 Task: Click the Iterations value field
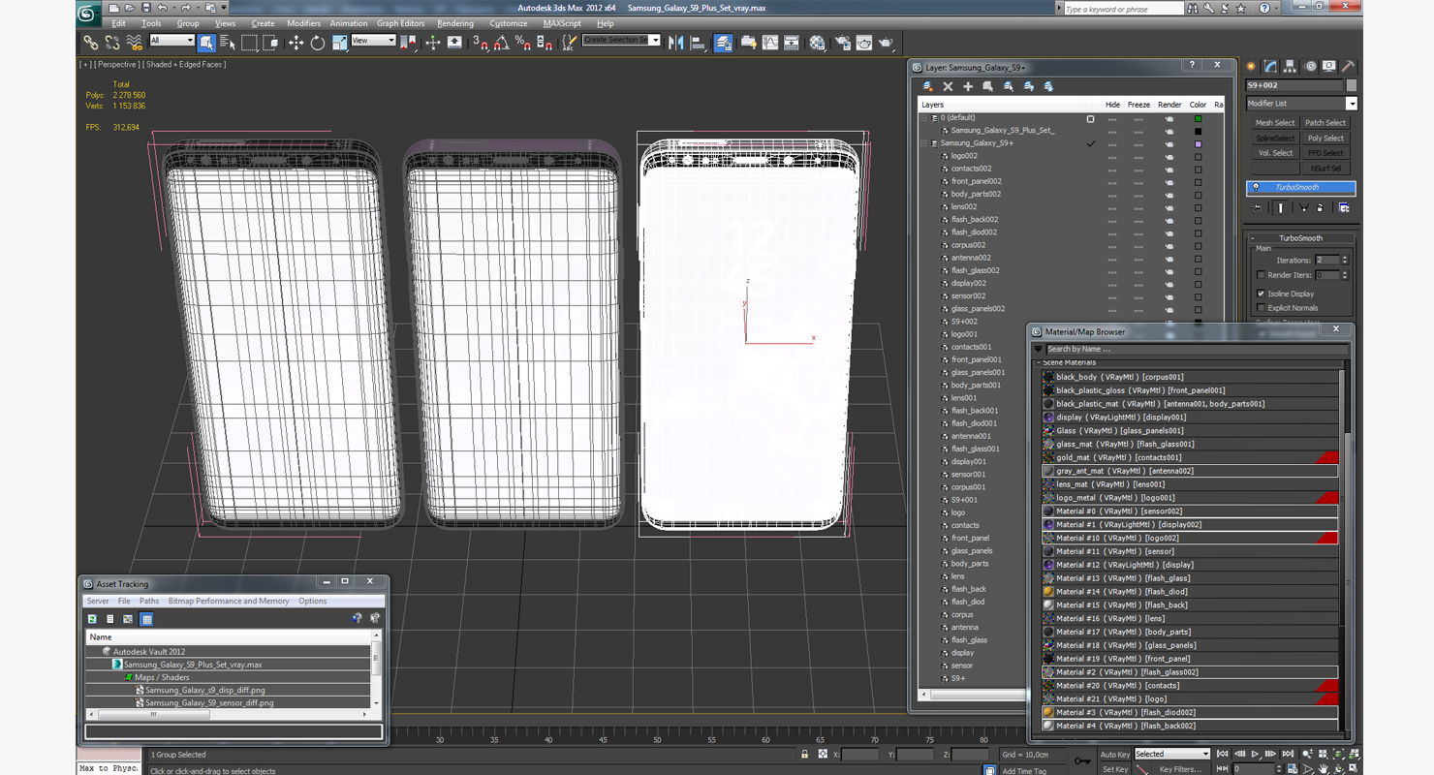coord(1325,260)
